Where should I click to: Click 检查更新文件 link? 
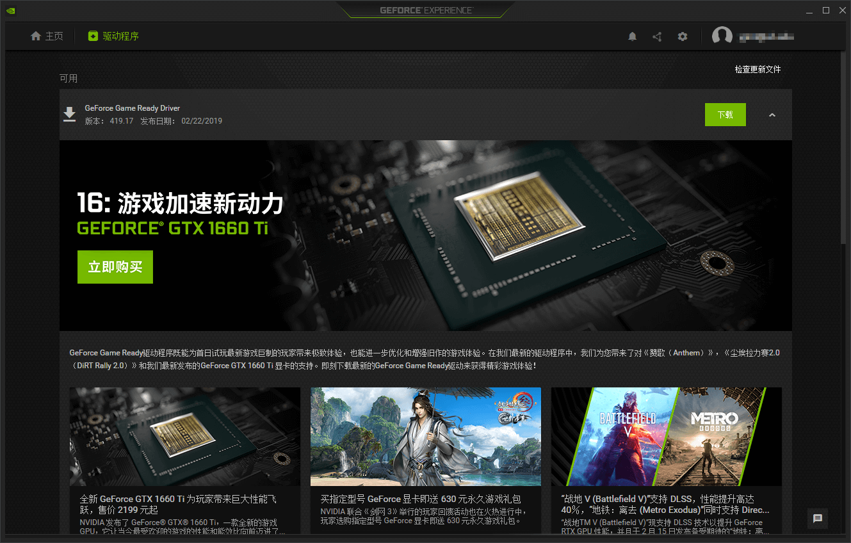pos(758,69)
